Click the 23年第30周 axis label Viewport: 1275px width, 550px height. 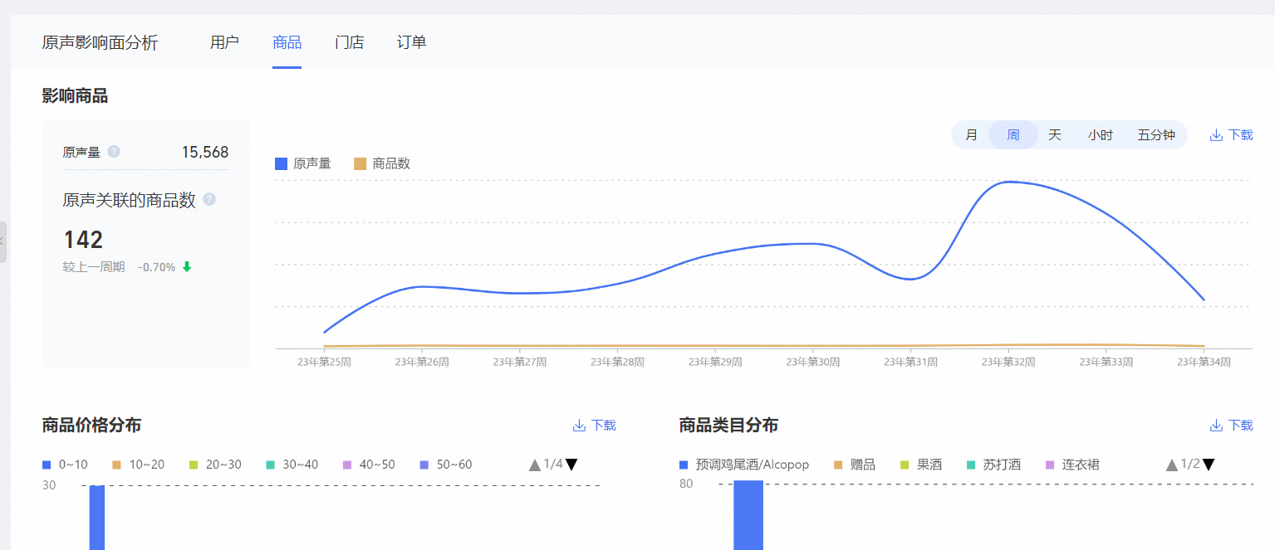tap(813, 363)
